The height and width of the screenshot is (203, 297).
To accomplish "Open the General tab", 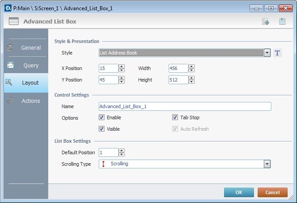I will coord(26,47).
